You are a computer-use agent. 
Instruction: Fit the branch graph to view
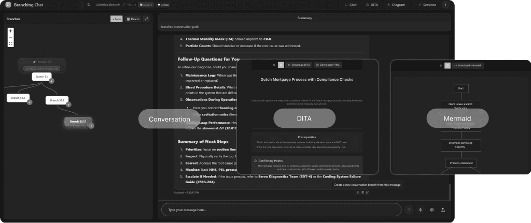click(x=11, y=43)
